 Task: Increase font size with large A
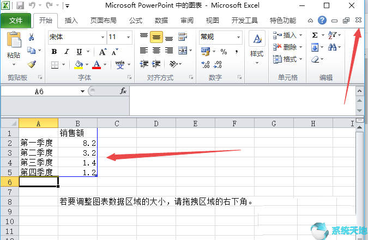(102, 52)
